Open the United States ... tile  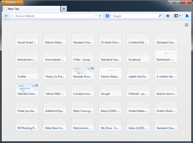(138, 108)
